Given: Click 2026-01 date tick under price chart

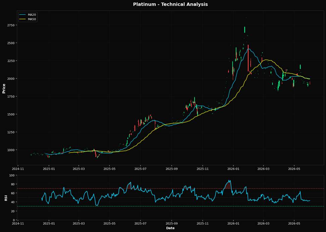Looking at the screenshot, I should coord(233,169).
